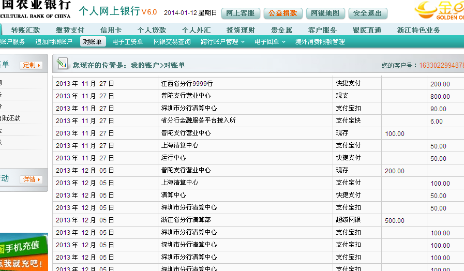This screenshot has width=464, height=271.
Task: Click the 网上客服 button
Action: (x=241, y=13)
